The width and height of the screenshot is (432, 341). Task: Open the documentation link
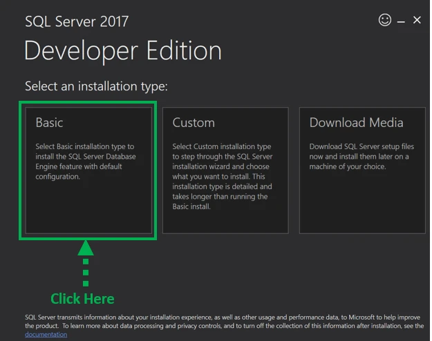coord(46,334)
